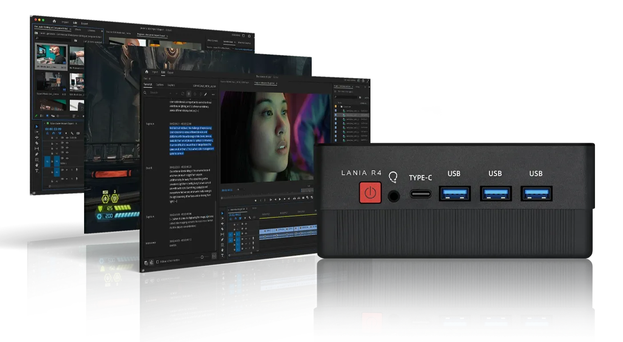
Task: Toggle the microphone icon on first audio track
Action: pos(77,169)
